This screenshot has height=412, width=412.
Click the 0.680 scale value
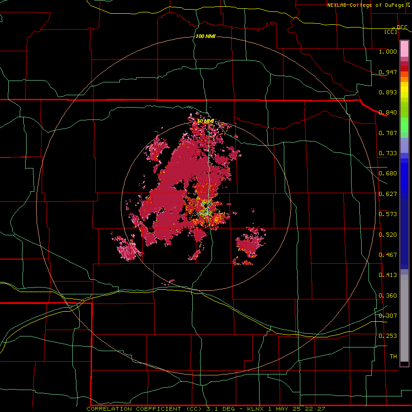click(388, 173)
